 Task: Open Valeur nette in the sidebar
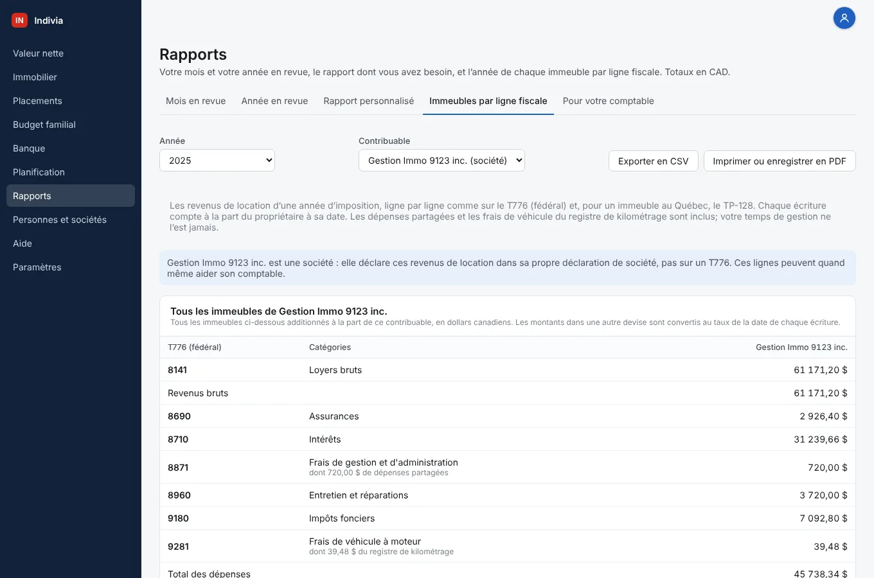(71, 53)
